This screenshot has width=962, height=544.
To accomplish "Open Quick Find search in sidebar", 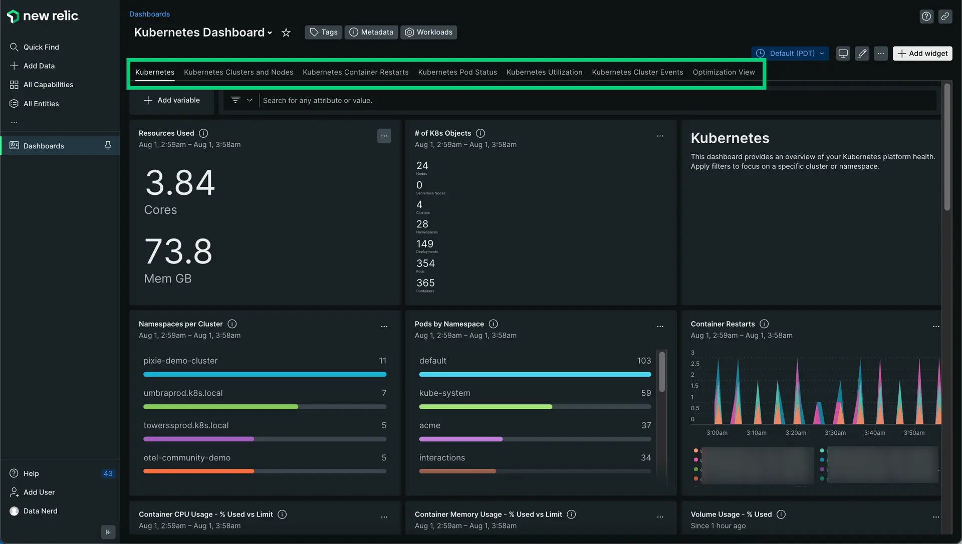I will tap(41, 47).
